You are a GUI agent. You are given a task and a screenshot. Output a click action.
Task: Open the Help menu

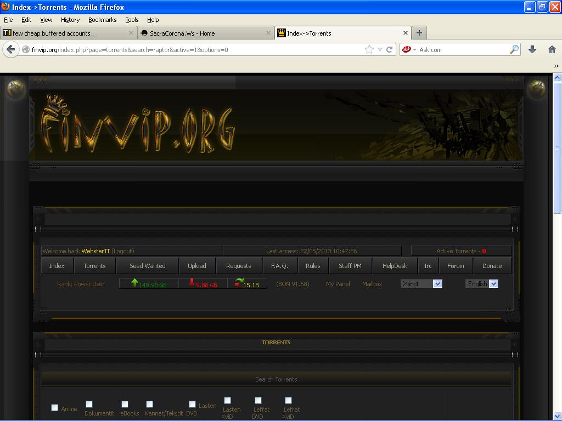point(153,20)
